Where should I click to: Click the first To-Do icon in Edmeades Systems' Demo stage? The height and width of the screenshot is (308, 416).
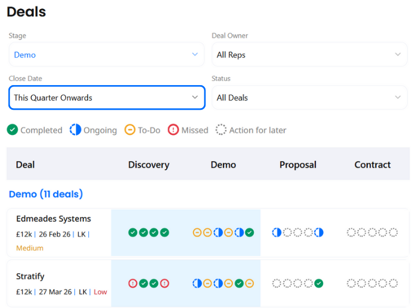pos(197,232)
